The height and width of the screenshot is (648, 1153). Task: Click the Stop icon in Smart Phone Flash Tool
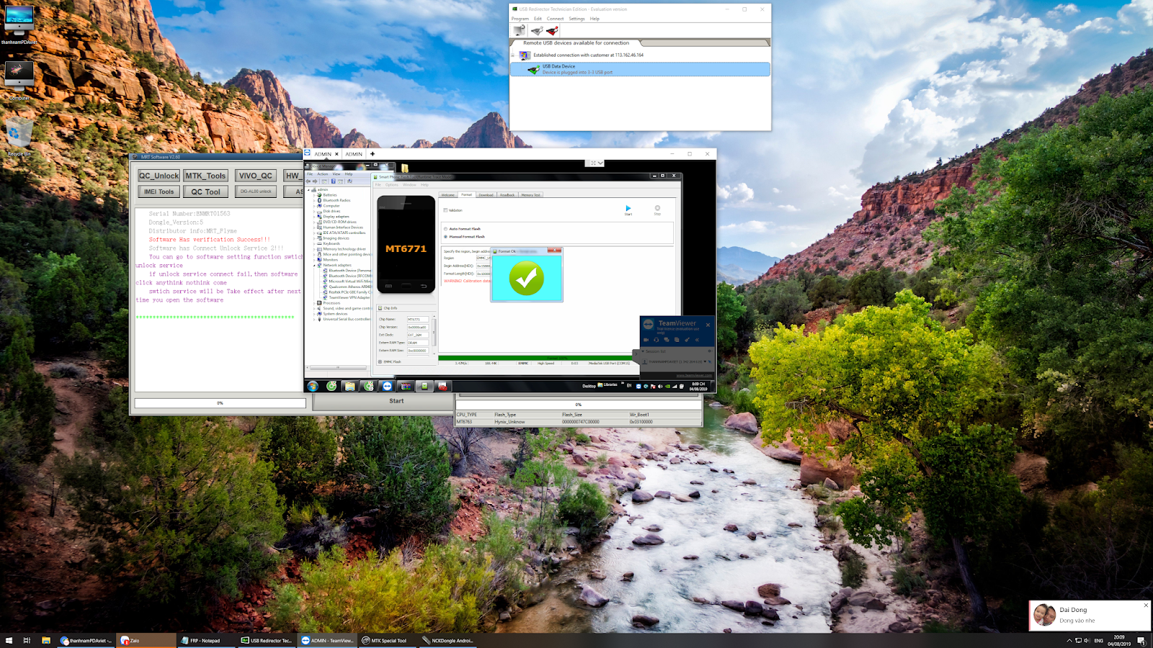[657, 208]
